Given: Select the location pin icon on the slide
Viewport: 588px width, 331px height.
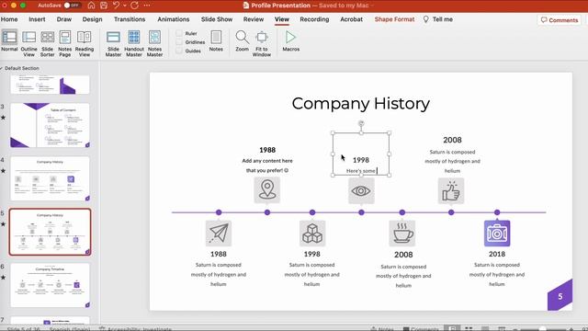Looking at the screenshot, I should point(267,190).
